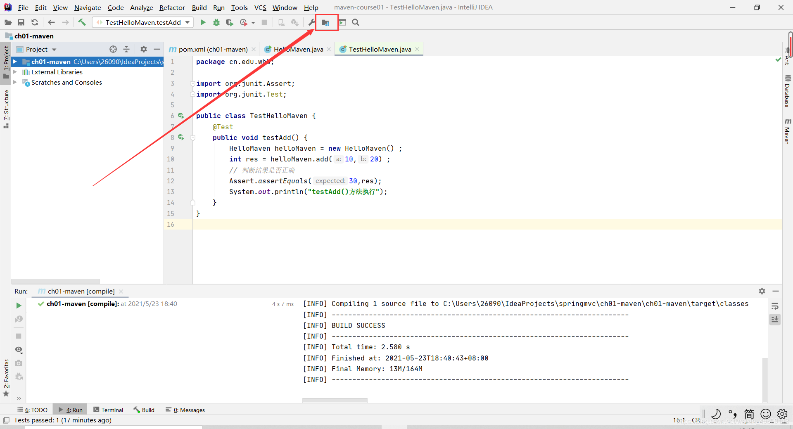Open Project panel gear options

point(143,49)
